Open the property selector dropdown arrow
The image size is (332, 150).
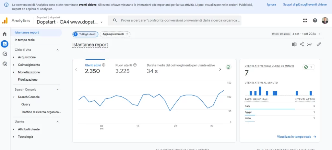click(x=101, y=22)
